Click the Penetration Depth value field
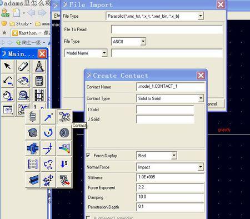This screenshot has height=219, width=250. tap(170, 207)
